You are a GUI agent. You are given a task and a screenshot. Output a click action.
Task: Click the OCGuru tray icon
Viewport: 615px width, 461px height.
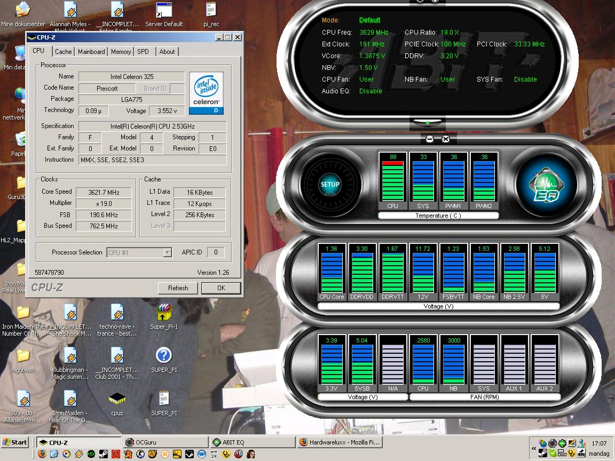tap(553, 443)
